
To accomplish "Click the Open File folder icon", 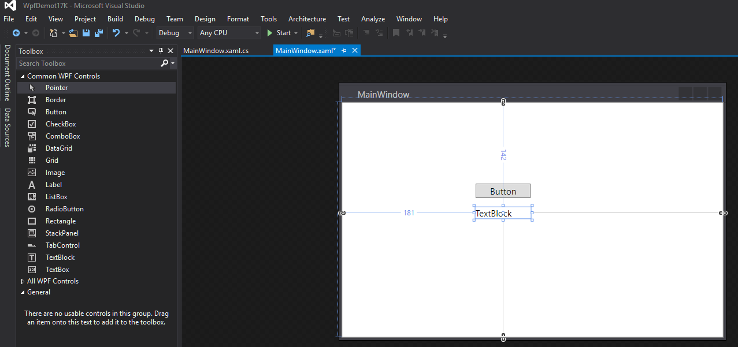I will pos(73,33).
